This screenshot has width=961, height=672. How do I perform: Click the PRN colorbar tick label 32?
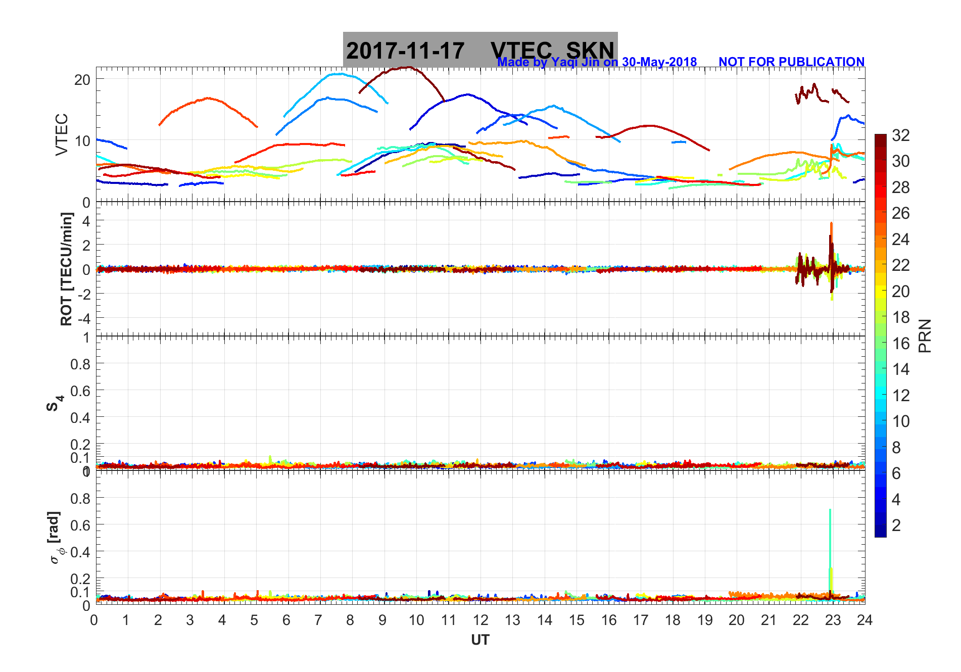pos(900,135)
